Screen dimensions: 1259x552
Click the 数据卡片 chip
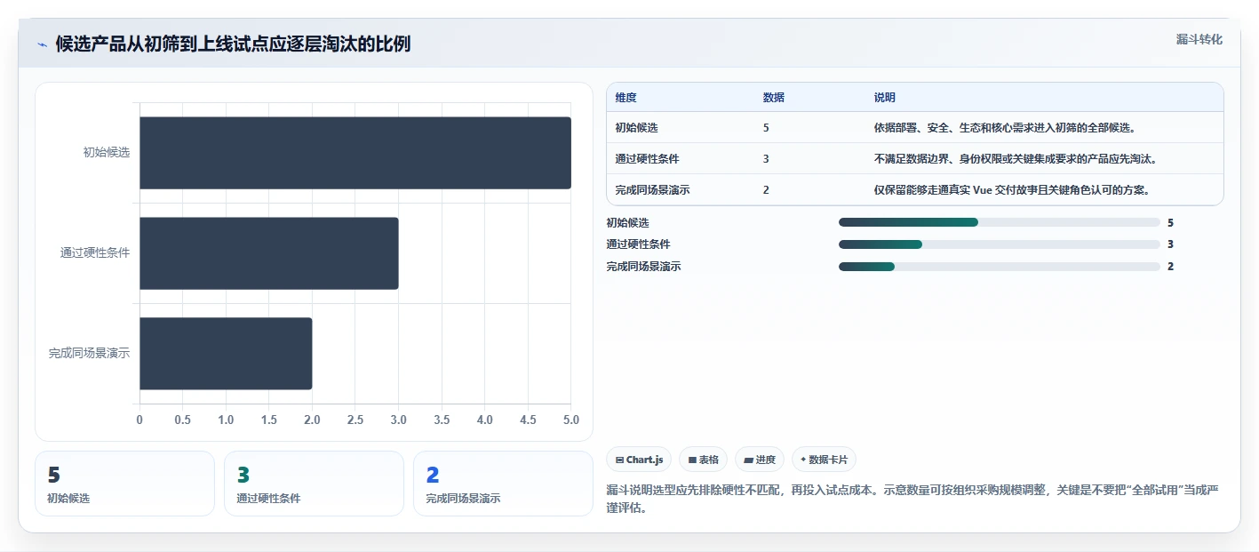(x=824, y=460)
